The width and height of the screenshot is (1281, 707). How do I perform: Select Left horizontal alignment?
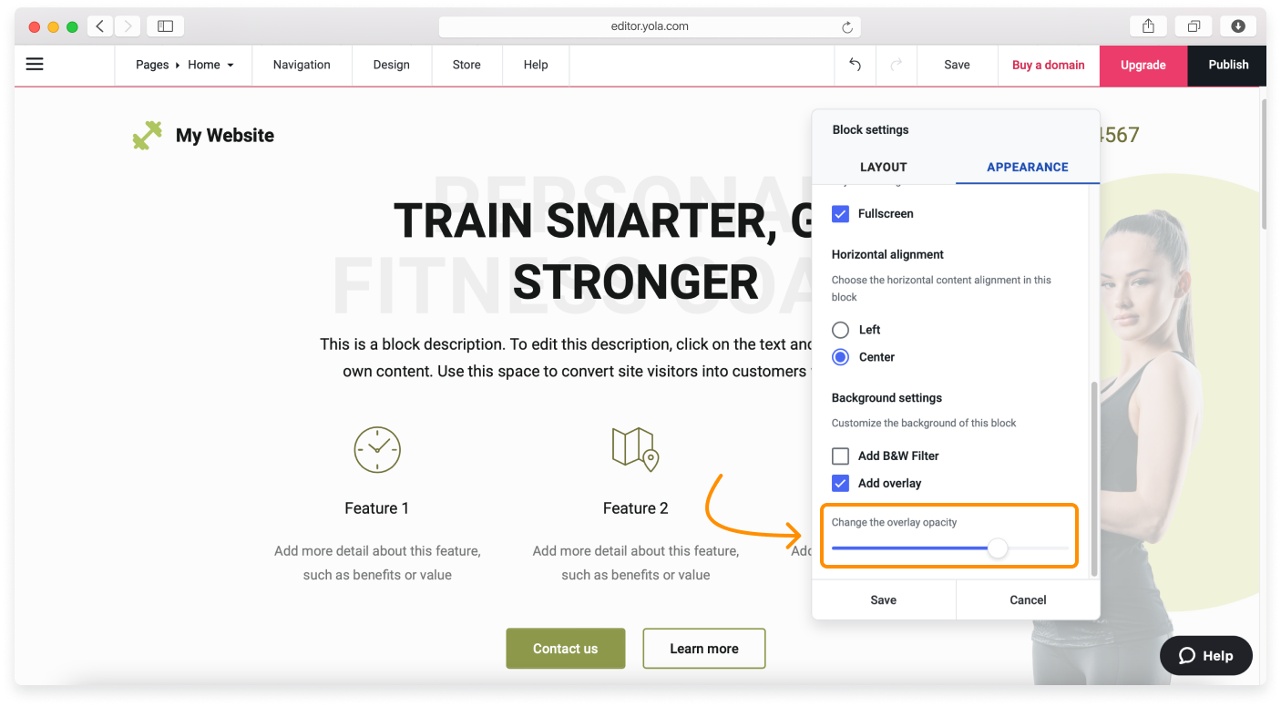coord(841,330)
